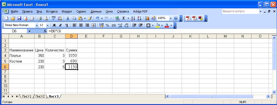Expand the AutoSum functions arrow
The image size is (277, 105).
click(128, 18)
